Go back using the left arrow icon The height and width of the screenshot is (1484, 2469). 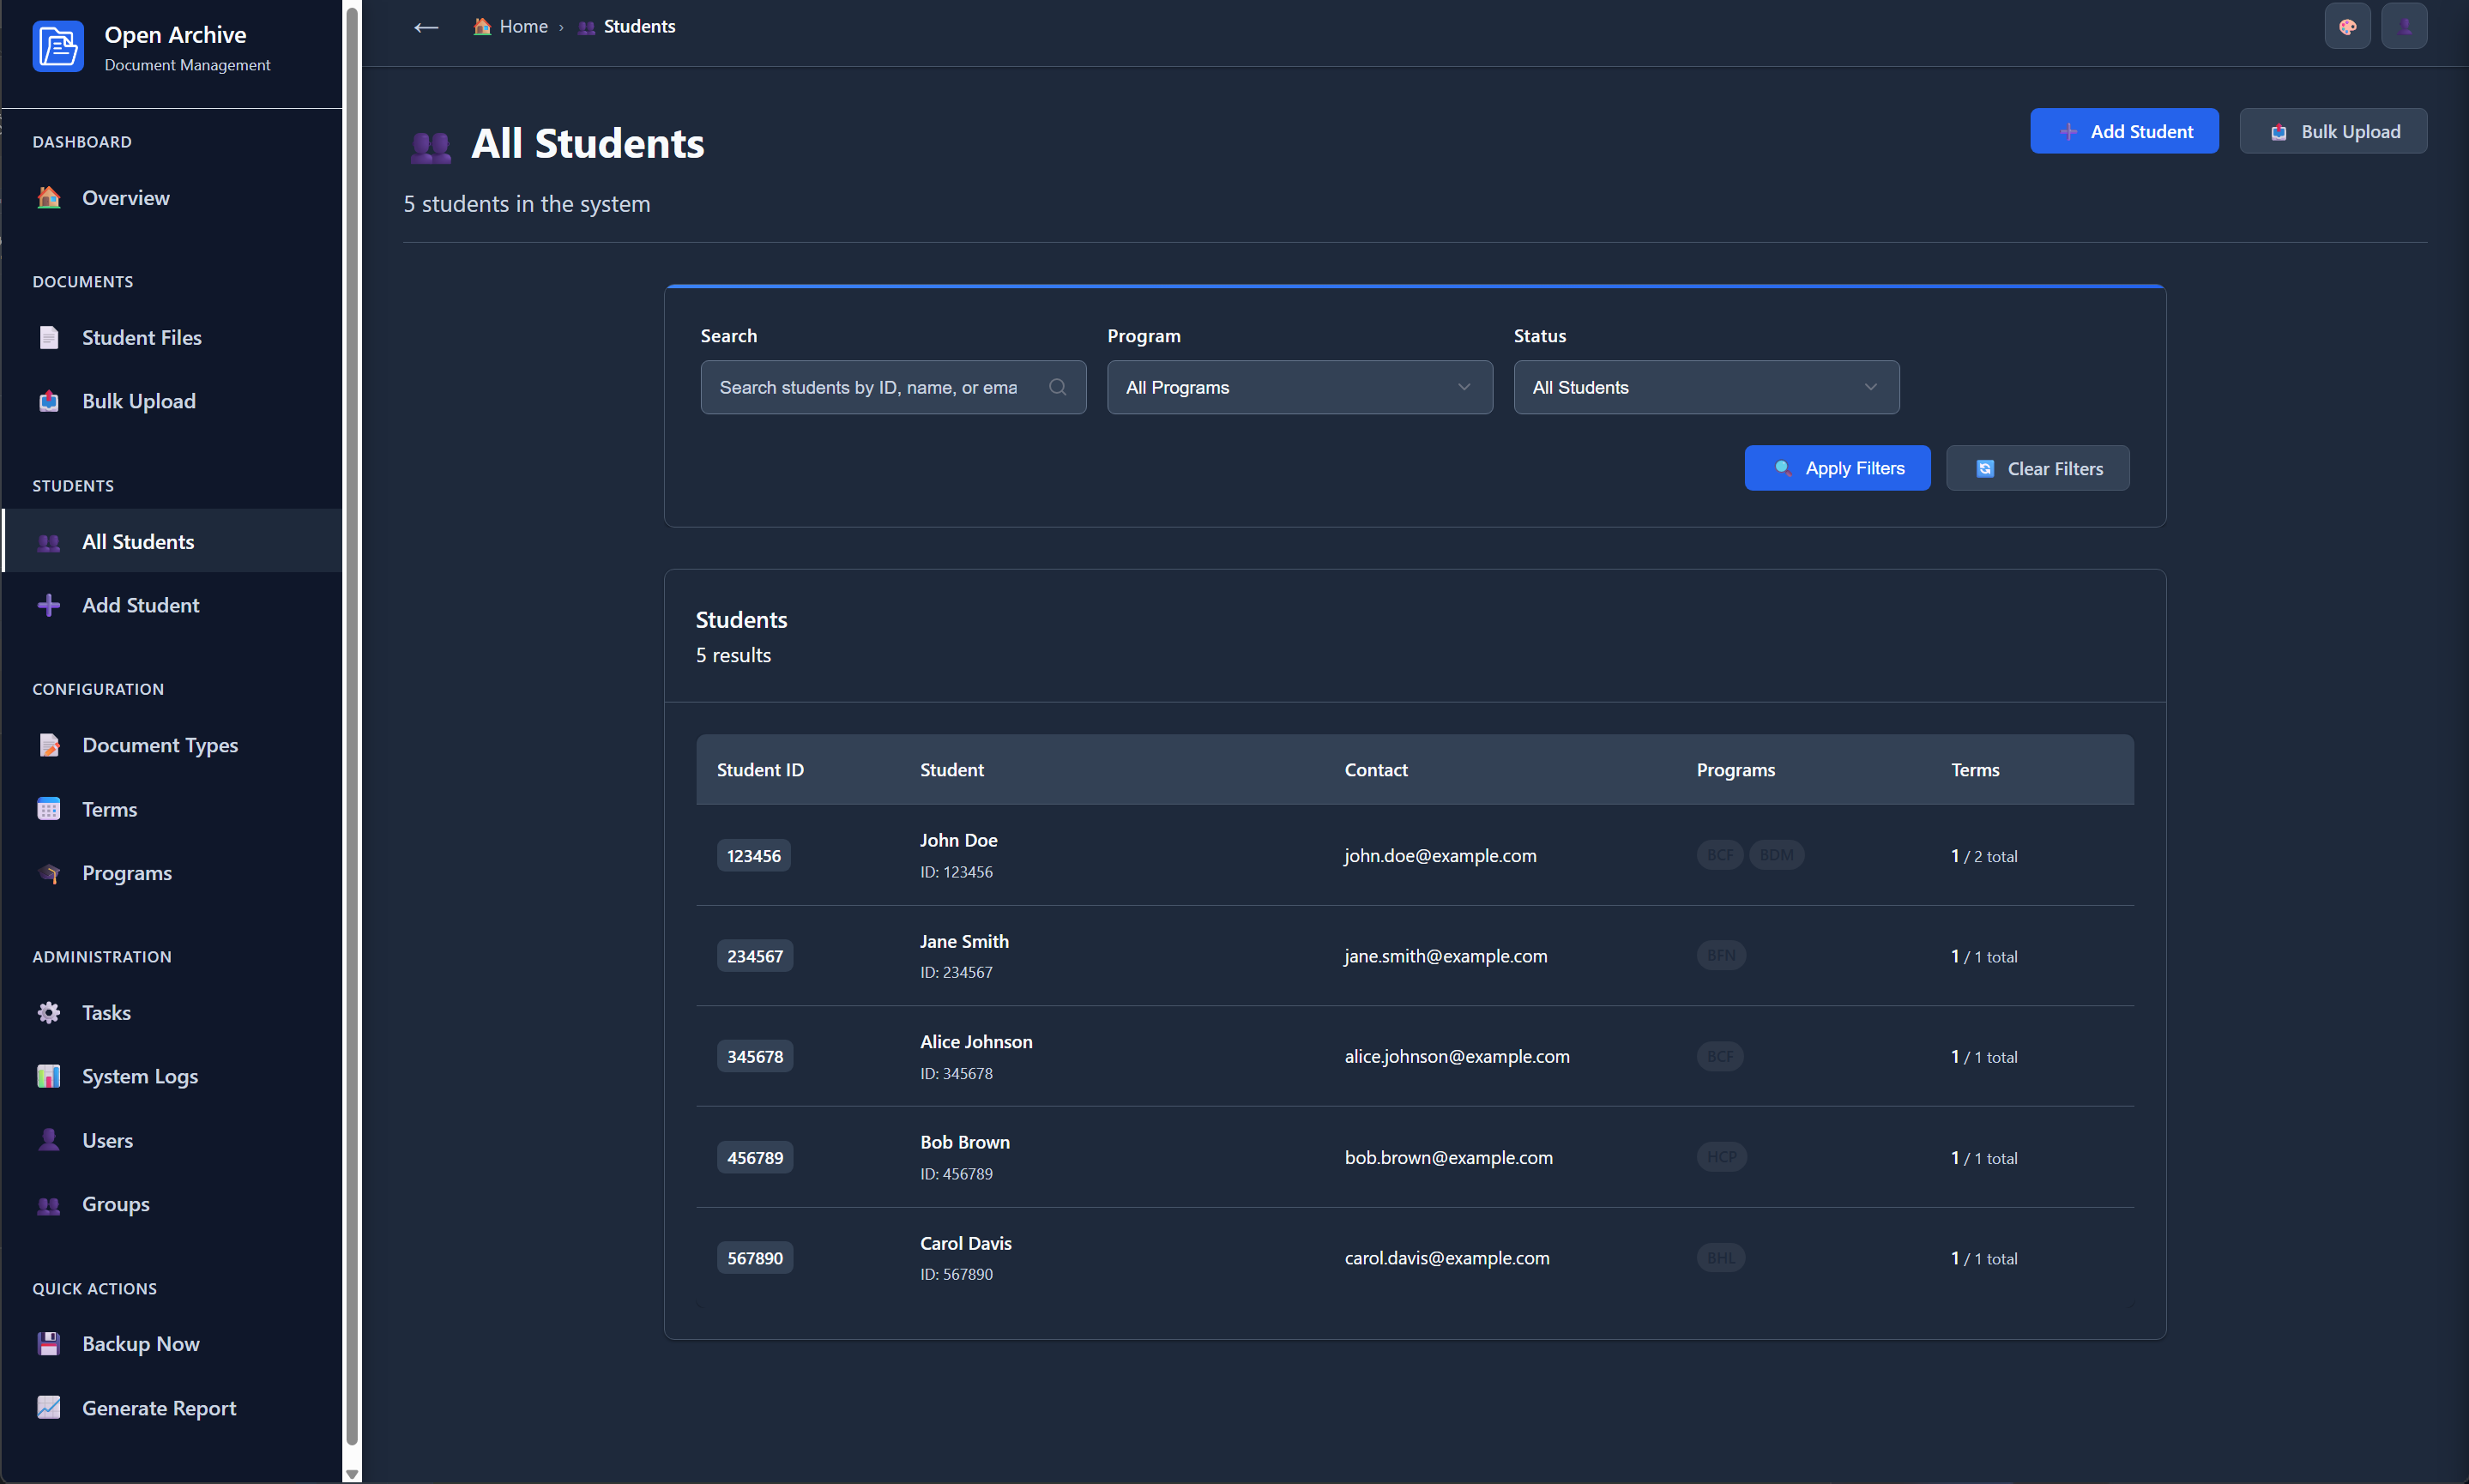click(426, 27)
